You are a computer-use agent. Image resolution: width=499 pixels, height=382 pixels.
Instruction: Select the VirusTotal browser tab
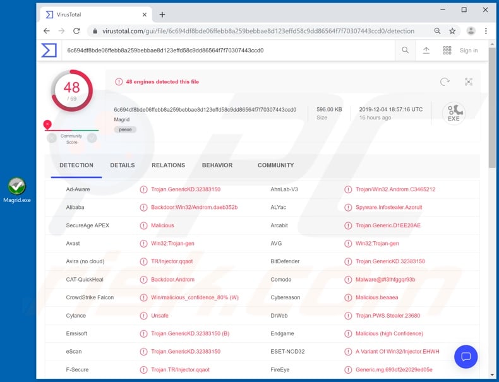pos(95,15)
